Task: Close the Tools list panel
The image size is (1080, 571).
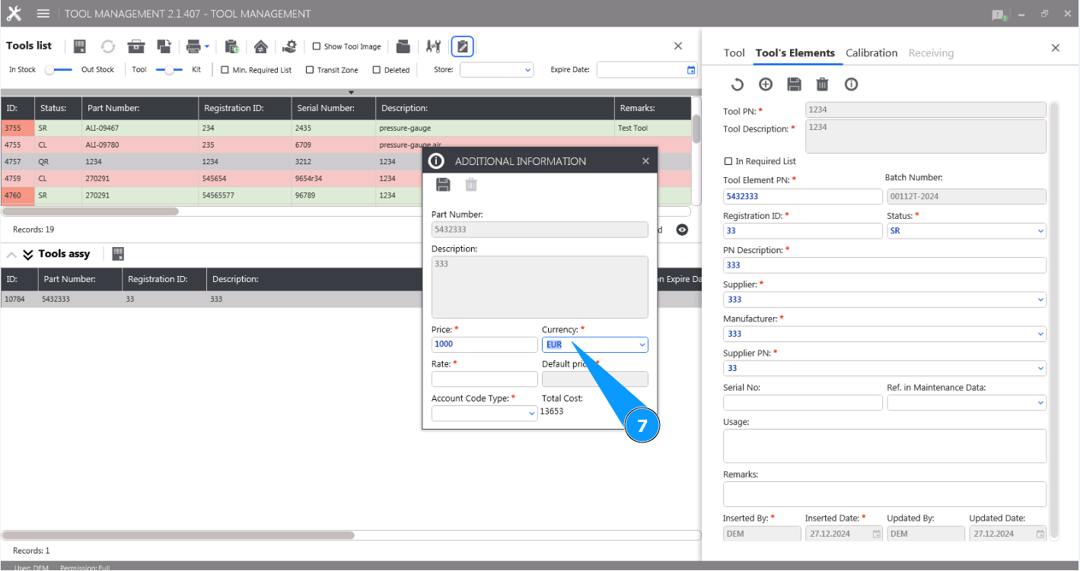Action: tap(678, 46)
